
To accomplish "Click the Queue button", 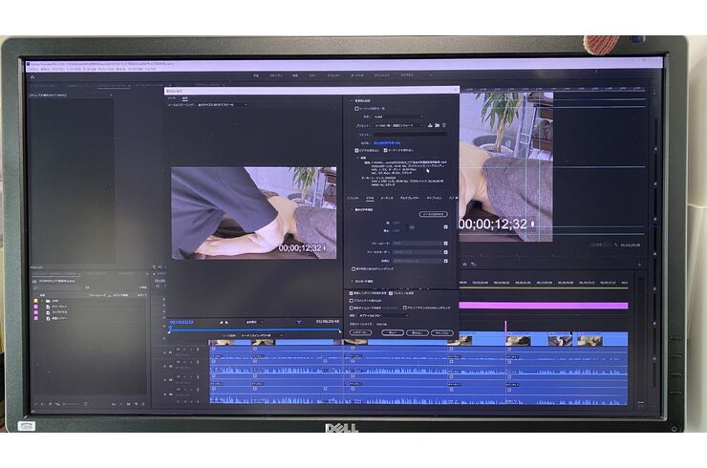I will 393,332.
